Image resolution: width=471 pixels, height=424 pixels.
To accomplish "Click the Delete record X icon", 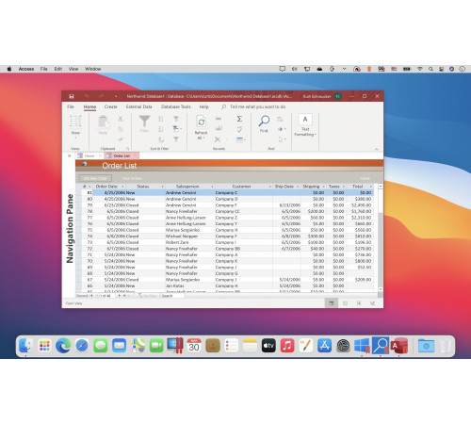I will pos(218,139).
